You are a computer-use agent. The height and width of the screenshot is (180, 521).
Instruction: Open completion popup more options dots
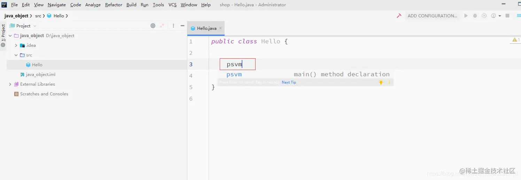(x=389, y=82)
